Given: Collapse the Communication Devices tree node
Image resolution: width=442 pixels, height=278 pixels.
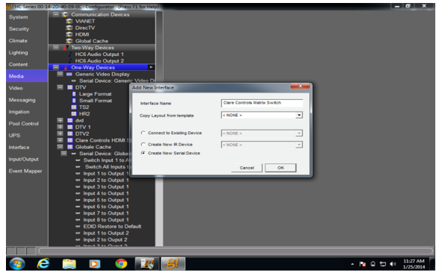Looking at the screenshot, I should (x=56, y=14).
